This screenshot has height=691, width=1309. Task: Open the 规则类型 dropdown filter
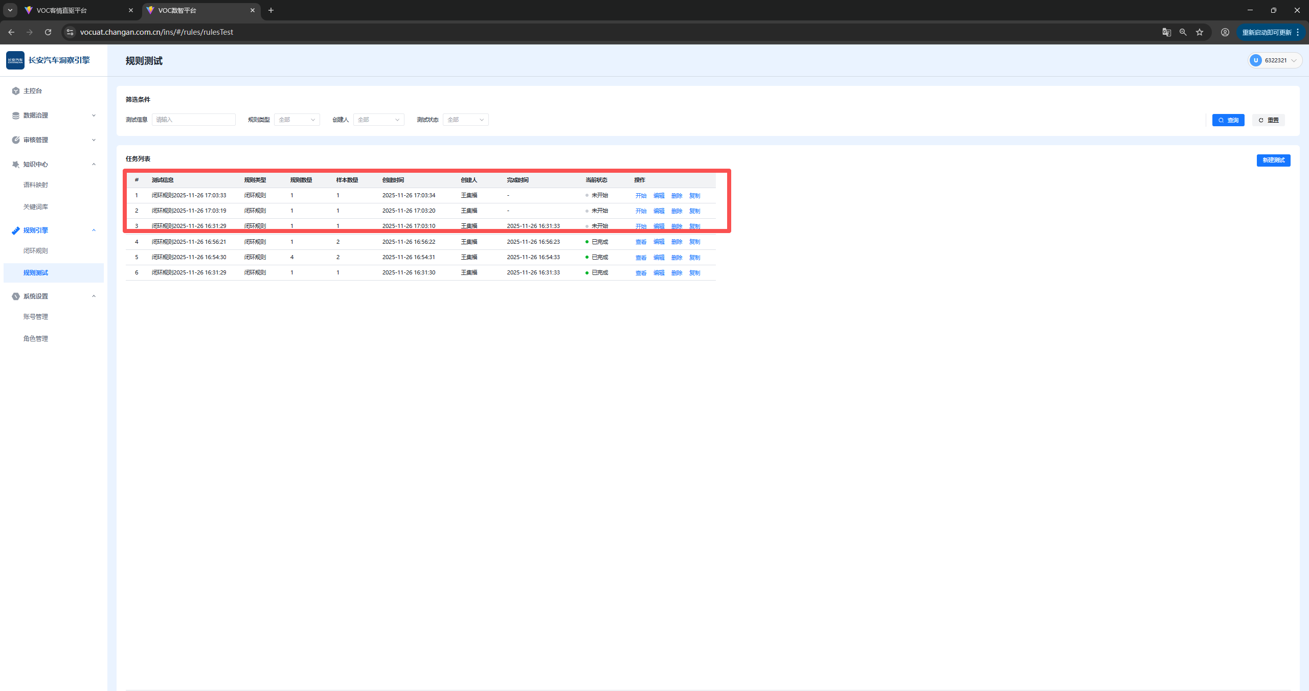pyautogui.click(x=297, y=120)
